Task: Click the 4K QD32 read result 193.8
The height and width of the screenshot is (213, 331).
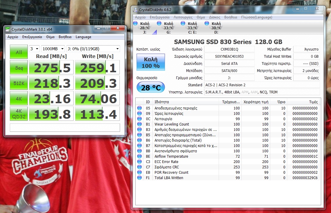Action: tap(51, 114)
